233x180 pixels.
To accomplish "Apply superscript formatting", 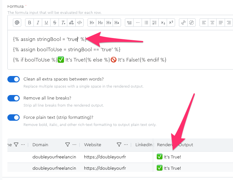I will tap(171, 23).
